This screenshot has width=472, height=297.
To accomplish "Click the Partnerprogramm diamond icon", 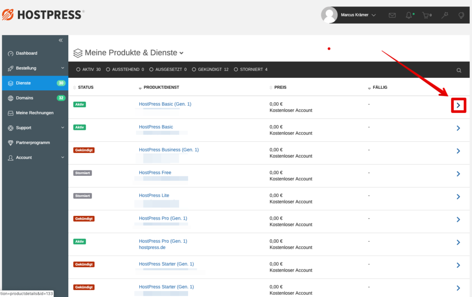I will tap(11, 143).
